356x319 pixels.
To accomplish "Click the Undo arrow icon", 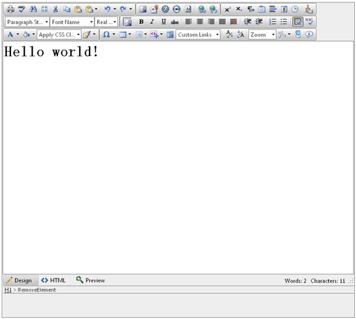I will click(x=107, y=9).
